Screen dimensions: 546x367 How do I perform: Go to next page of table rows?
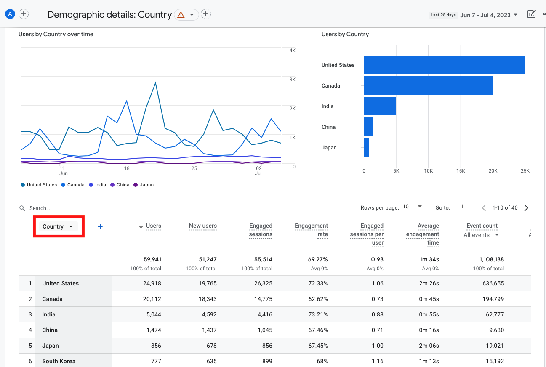click(x=526, y=207)
